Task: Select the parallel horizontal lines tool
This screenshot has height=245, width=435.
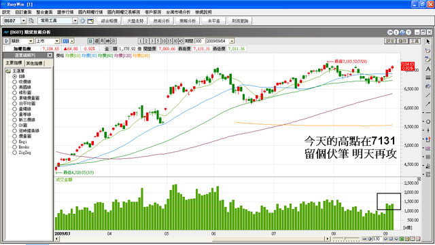Action: click(428, 77)
